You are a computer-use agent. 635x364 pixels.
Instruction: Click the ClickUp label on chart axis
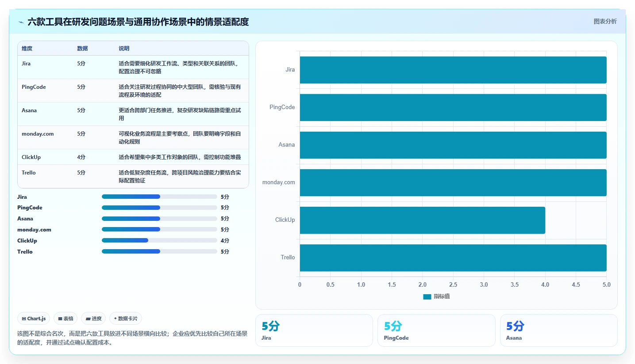coord(285,220)
